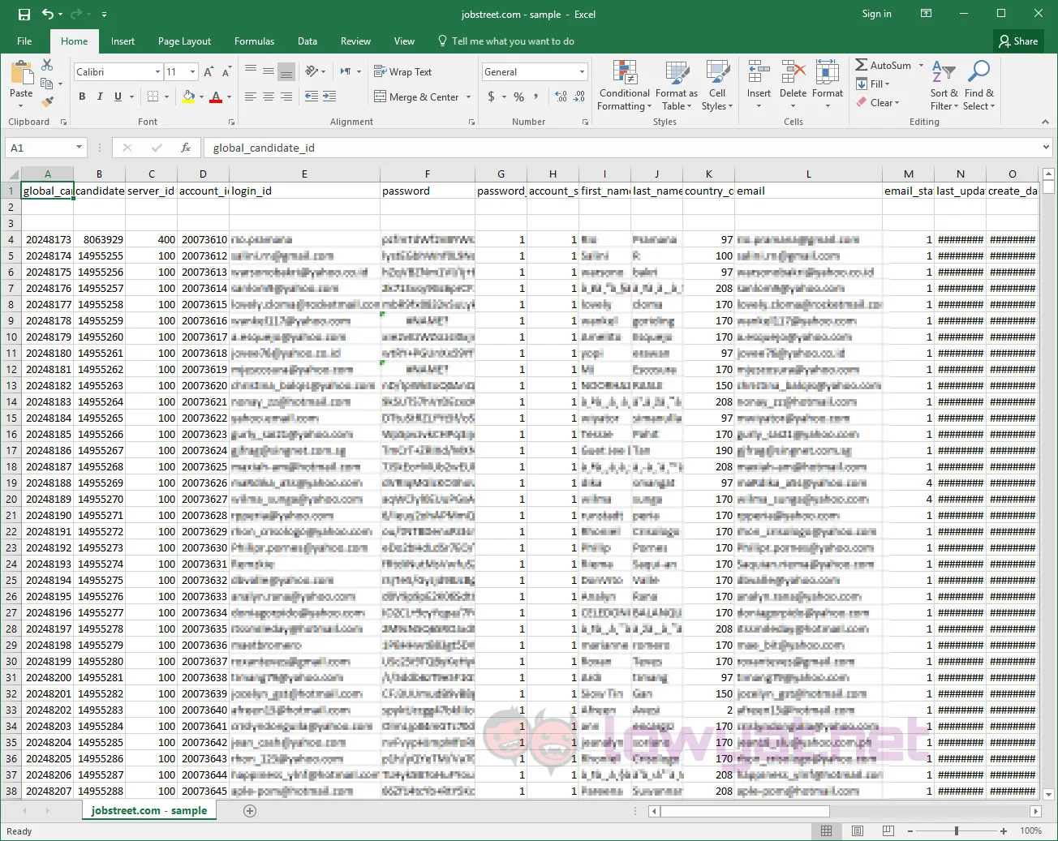Add a new sheet with plus icon
The width and height of the screenshot is (1058, 841).
click(x=250, y=811)
